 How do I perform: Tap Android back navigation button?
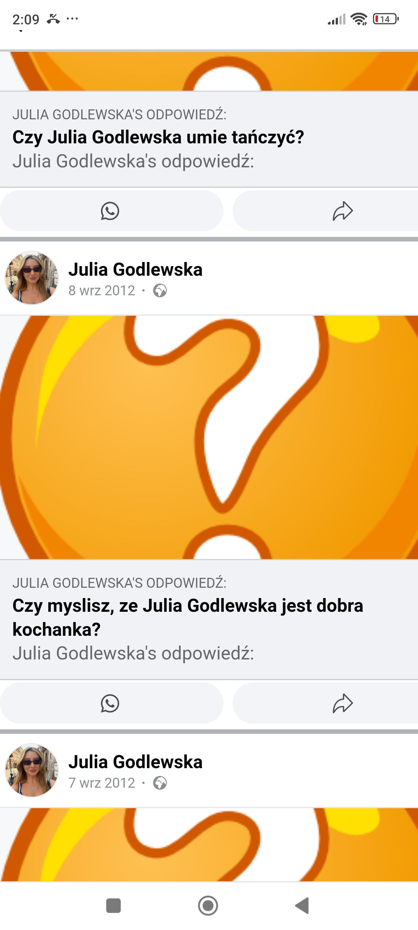tap(302, 905)
